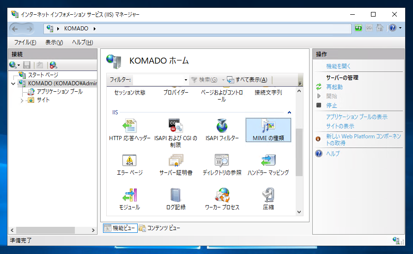Screen dimensions: 413x254
Task: Click the refresh page icon in address bar
Action: pyautogui.click(x=358, y=28)
